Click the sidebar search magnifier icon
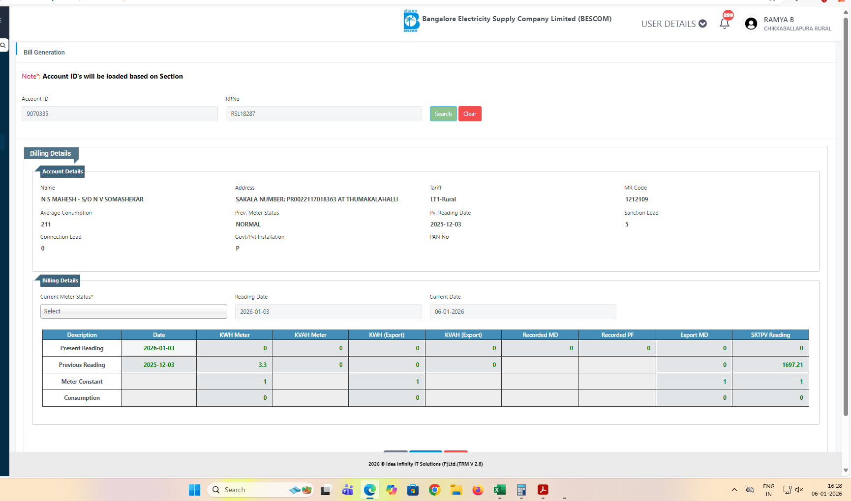Image resolution: width=851 pixels, height=501 pixels. click(3, 45)
